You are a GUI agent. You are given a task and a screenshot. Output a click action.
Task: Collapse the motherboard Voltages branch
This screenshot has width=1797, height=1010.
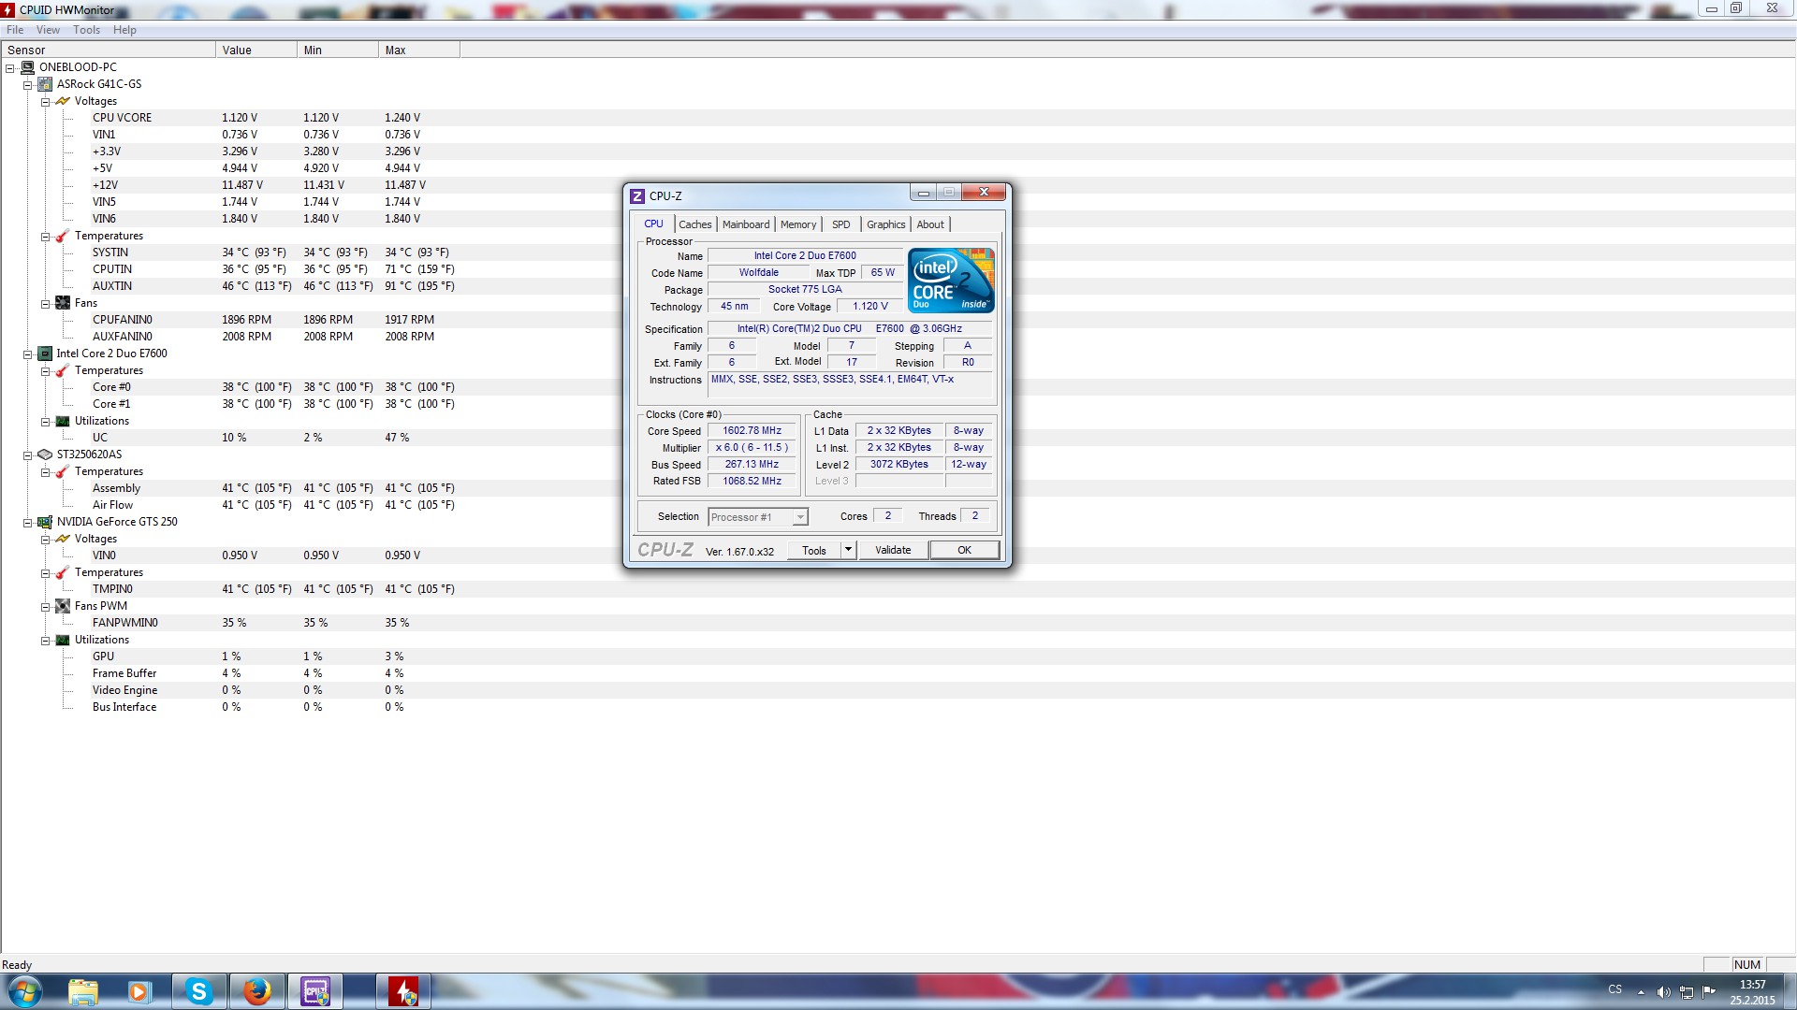tap(45, 101)
